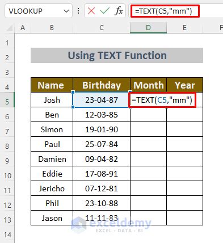Open the Insert Function fx dialog
The image size is (223, 243).
pyautogui.click(x=119, y=11)
